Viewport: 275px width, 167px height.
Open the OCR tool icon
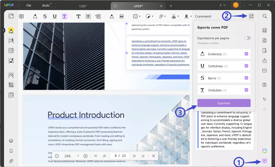264,30
